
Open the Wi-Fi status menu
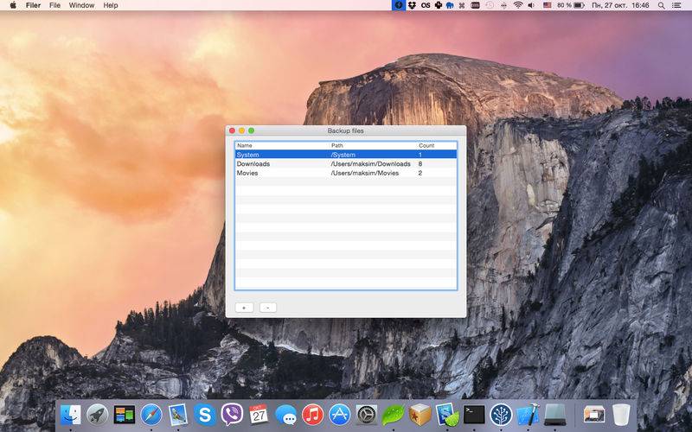(x=517, y=5)
